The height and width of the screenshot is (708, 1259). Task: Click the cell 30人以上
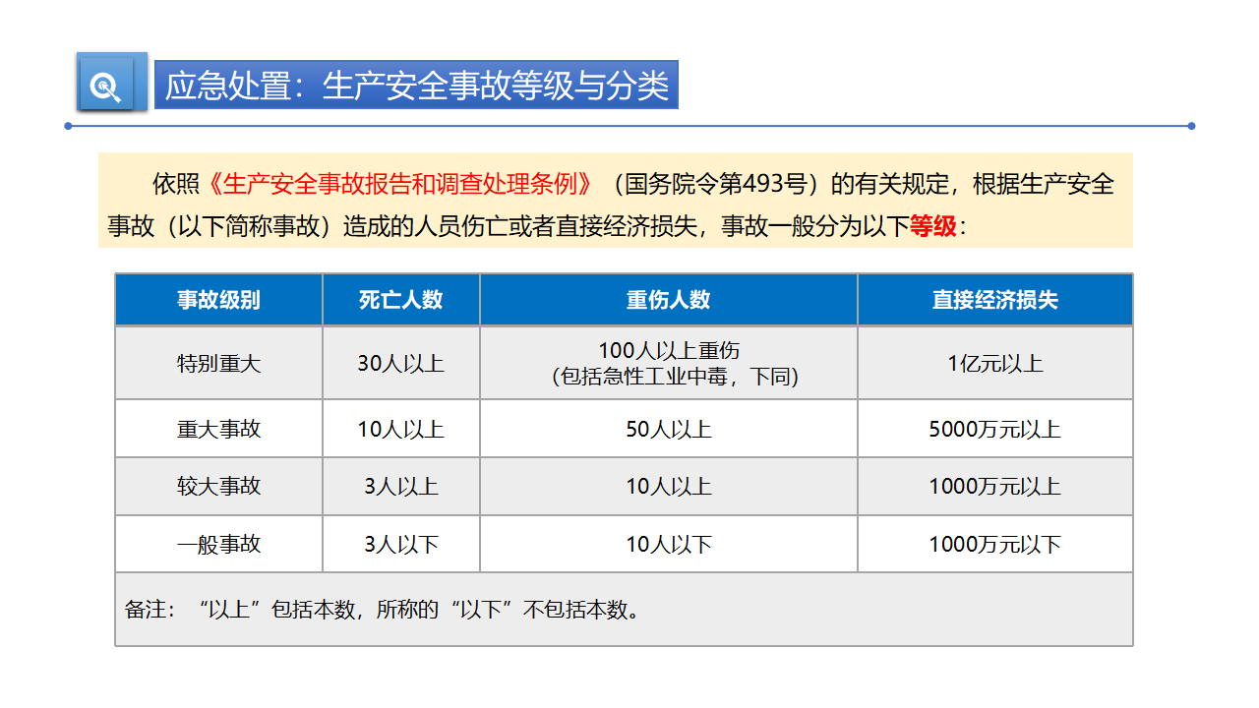click(x=401, y=363)
